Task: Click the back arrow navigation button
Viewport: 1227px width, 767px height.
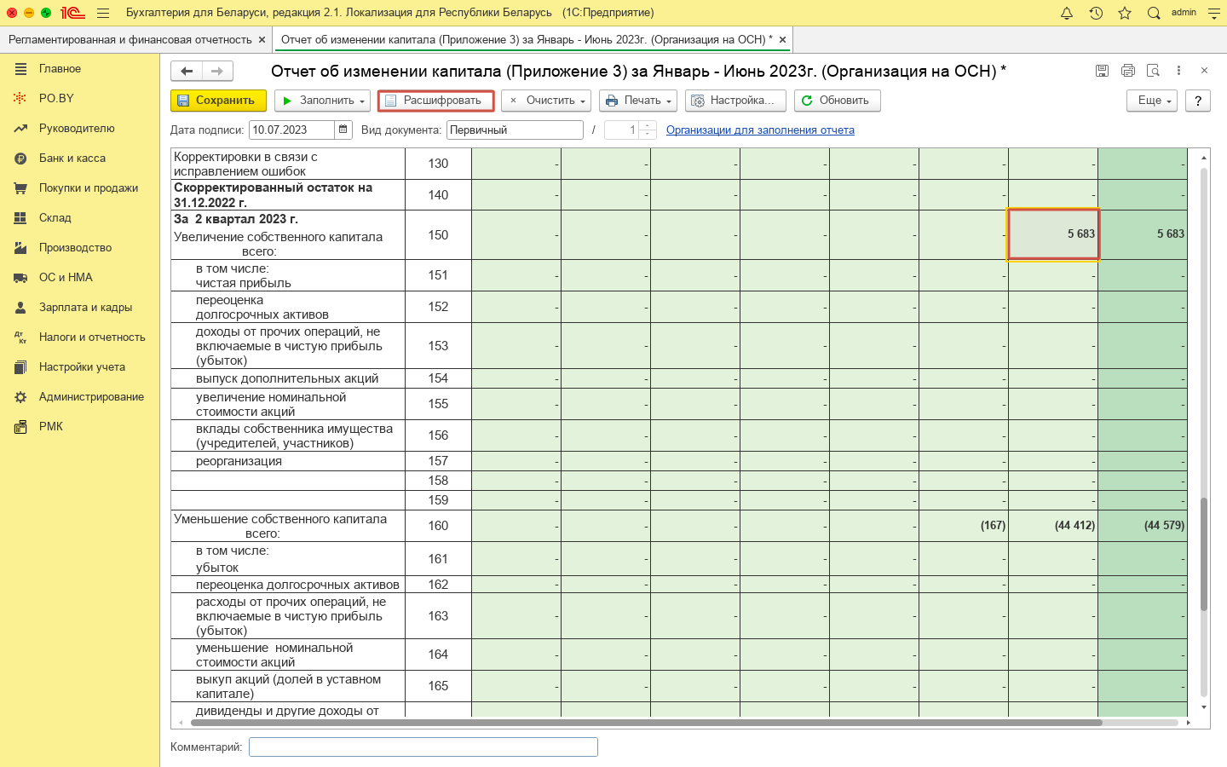Action: tap(187, 72)
